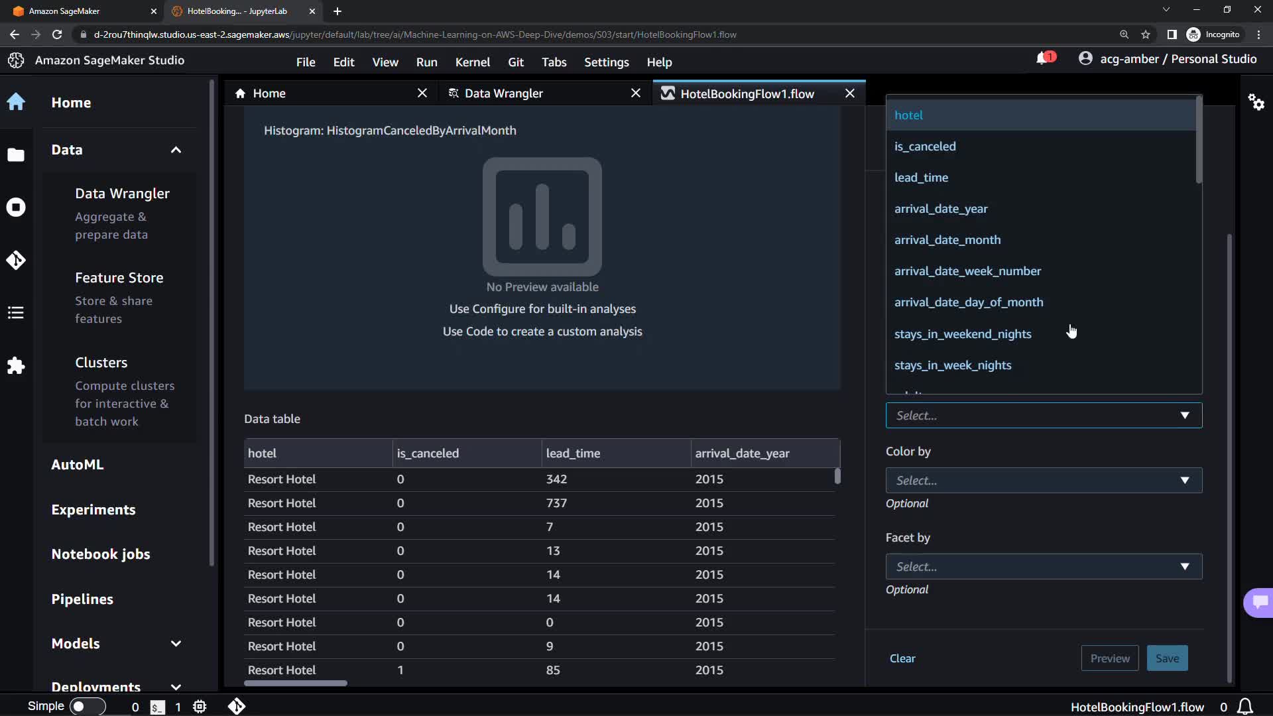The height and width of the screenshot is (716, 1273).
Task: Click the data table horizontal scrollbar
Action: [296, 683]
